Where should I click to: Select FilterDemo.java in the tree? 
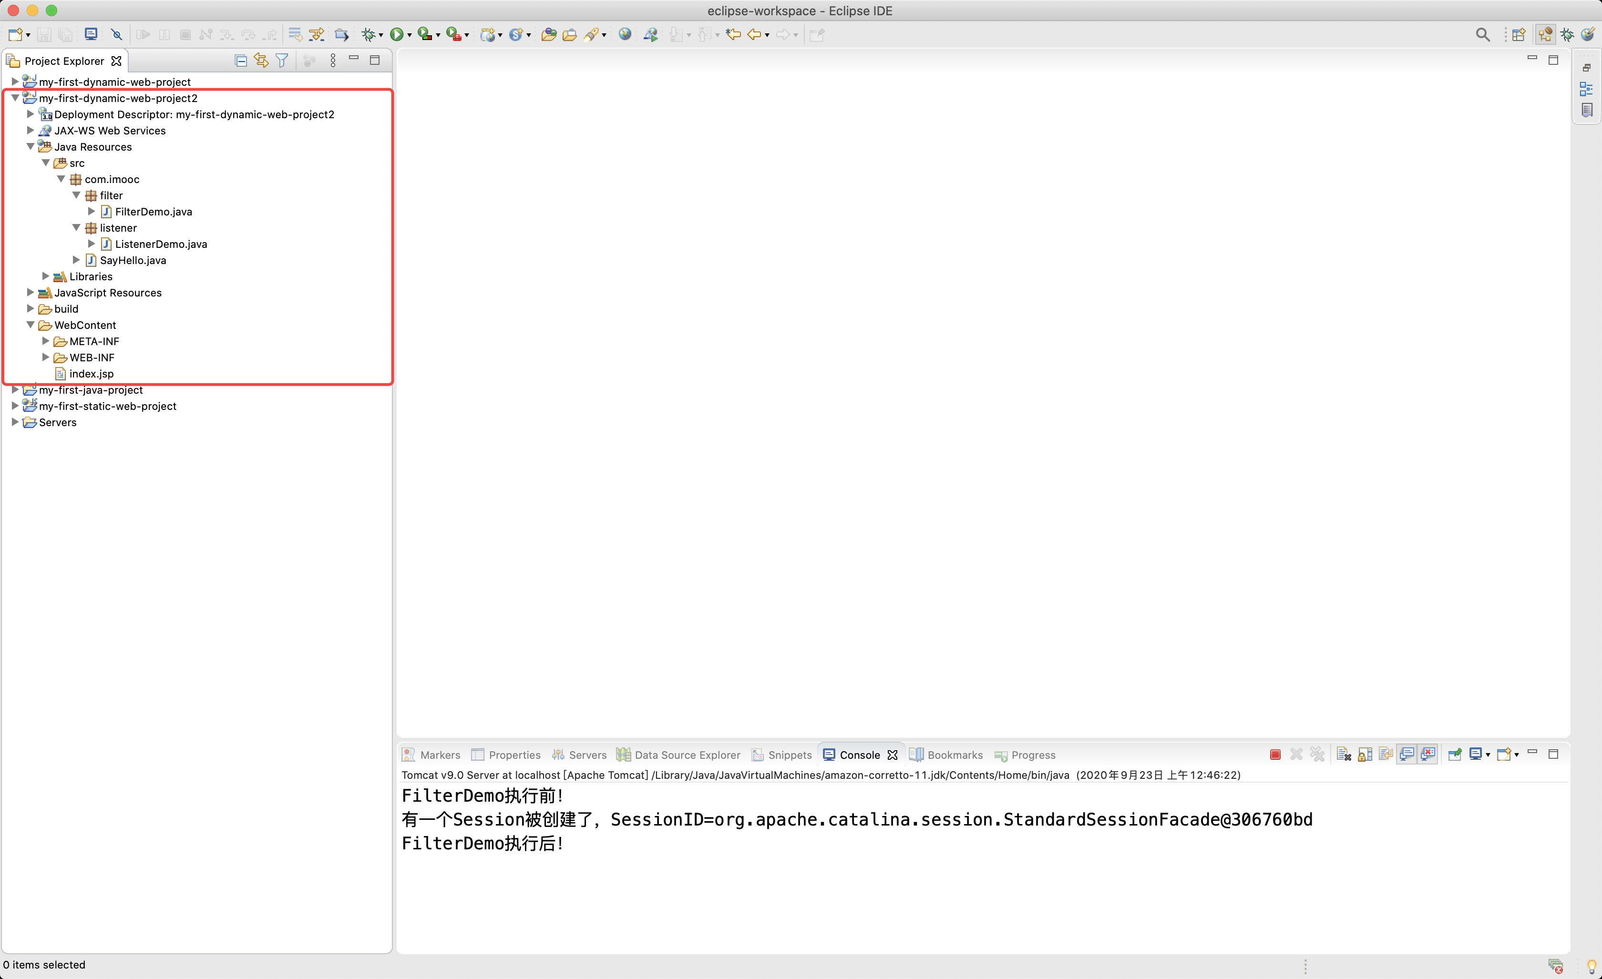click(x=146, y=211)
